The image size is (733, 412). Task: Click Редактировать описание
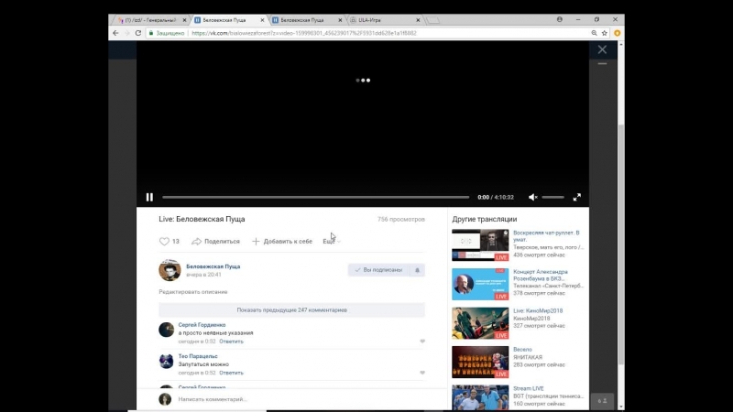point(193,292)
